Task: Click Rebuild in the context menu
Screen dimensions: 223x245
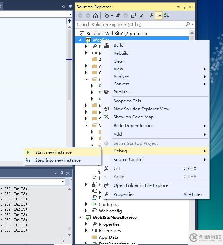Action: tap(121, 53)
